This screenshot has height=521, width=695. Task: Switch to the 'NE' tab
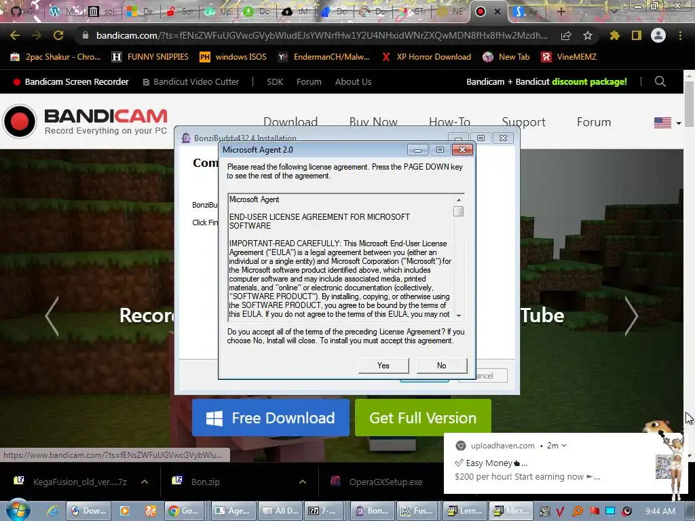pos(450,12)
